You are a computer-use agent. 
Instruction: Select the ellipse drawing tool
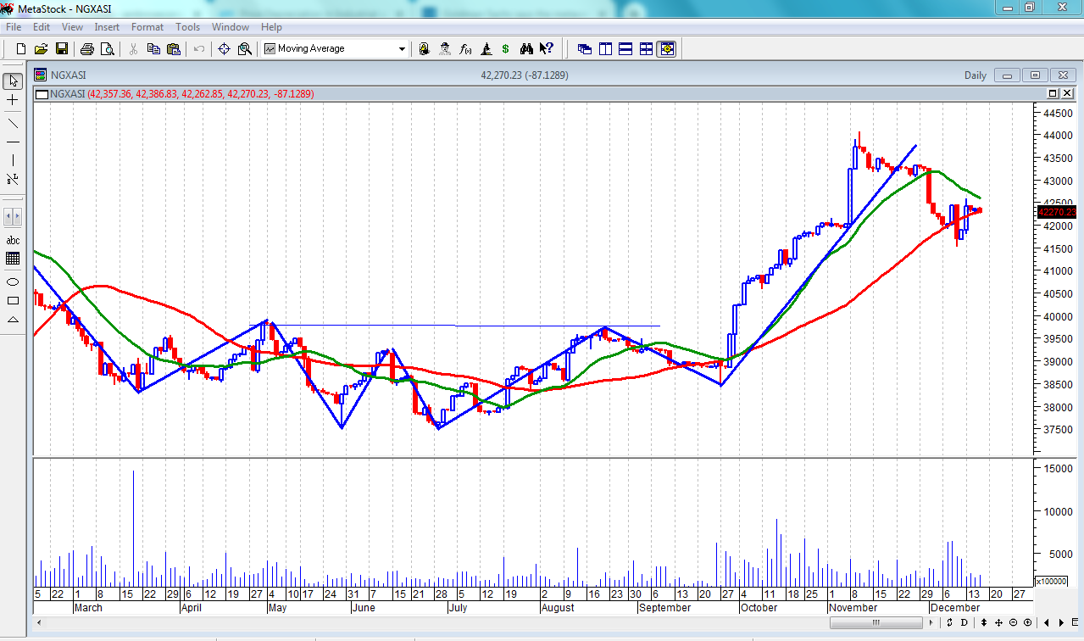(13, 281)
